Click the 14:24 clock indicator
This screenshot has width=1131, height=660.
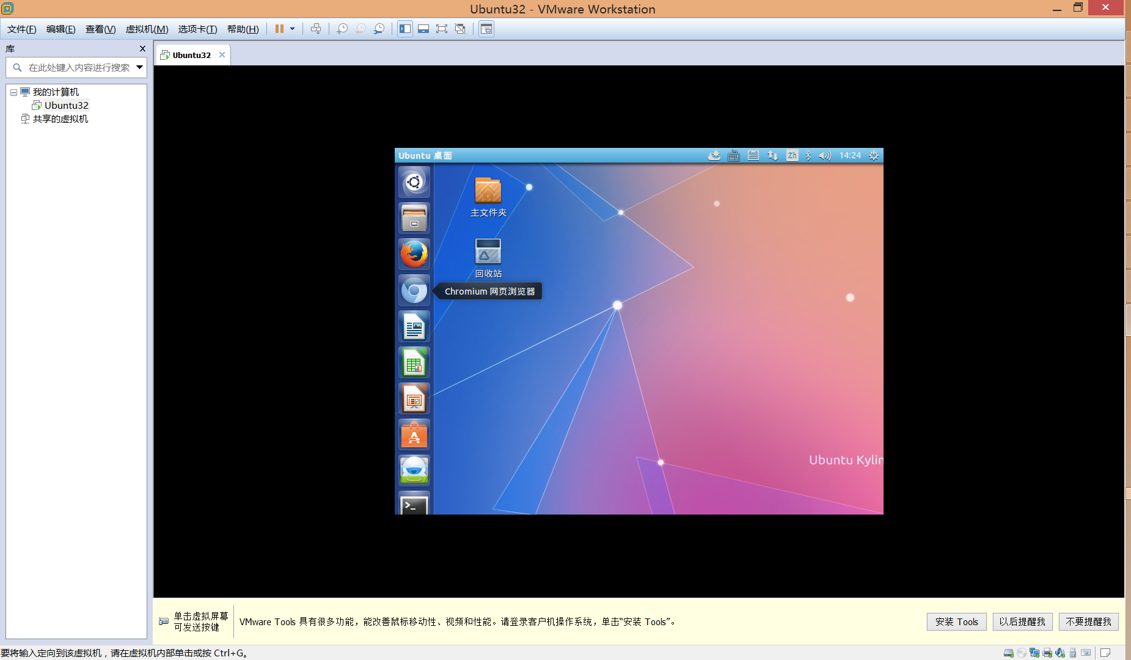(x=850, y=156)
